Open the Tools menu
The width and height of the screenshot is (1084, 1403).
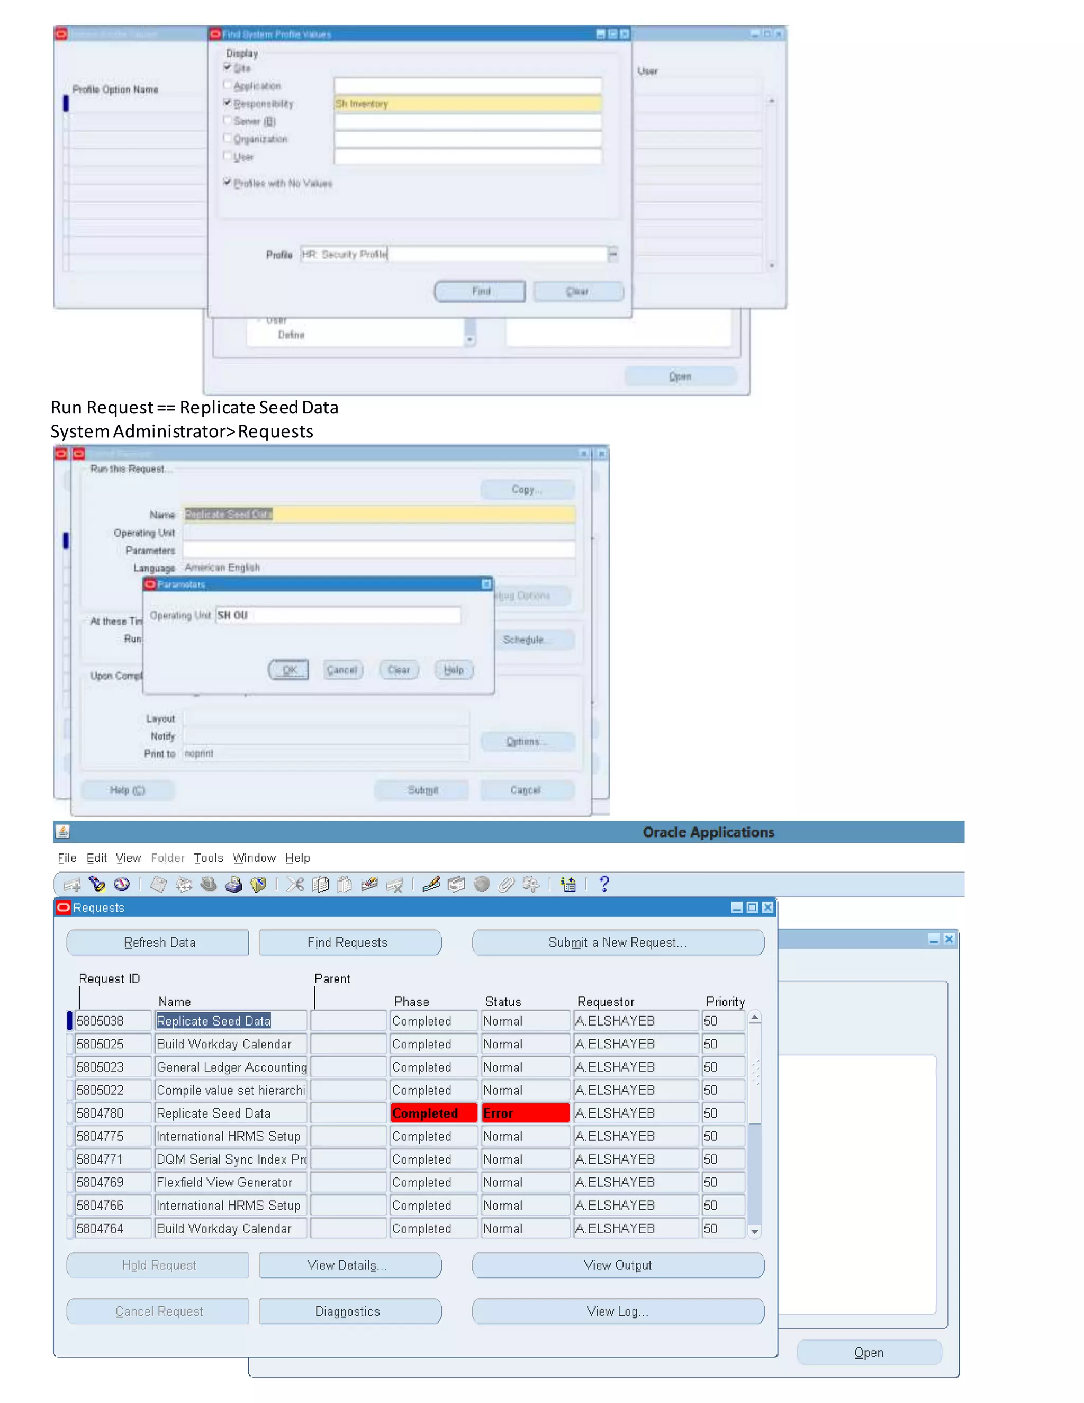click(208, 858)
